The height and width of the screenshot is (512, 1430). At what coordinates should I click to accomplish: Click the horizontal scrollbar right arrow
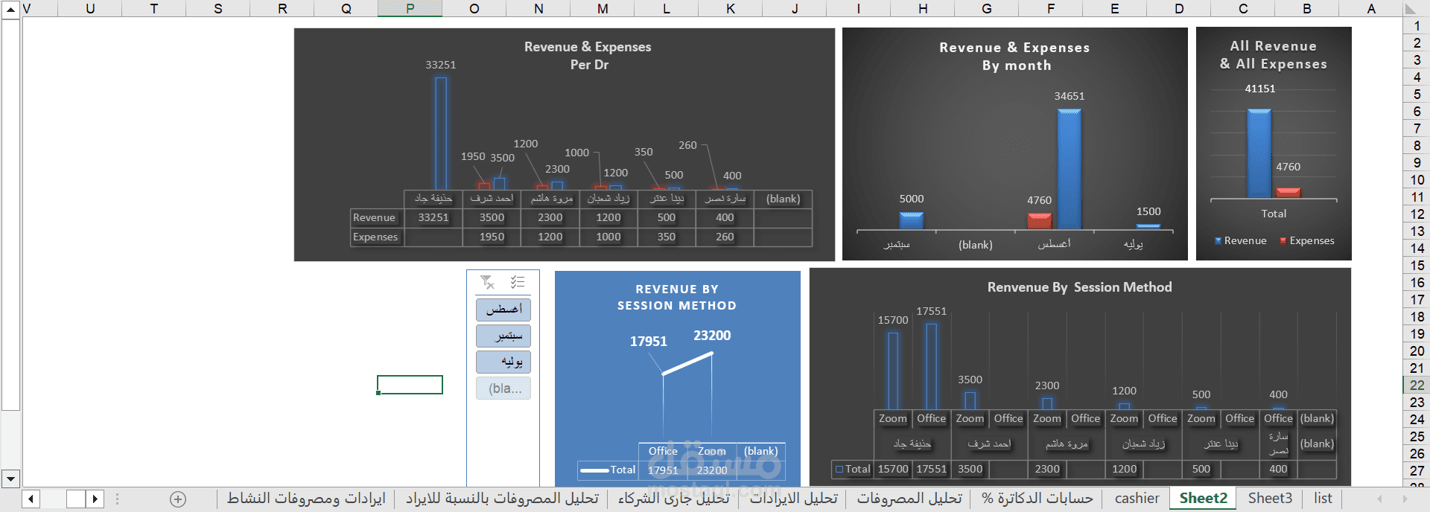(x=95, y=499)
